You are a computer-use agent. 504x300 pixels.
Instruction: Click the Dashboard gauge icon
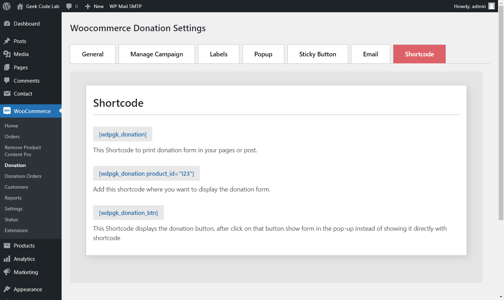click(7, 23)
